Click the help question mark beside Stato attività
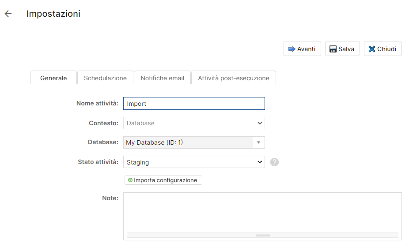The height and width of the screenshot is (243, 409). [274, 162]
